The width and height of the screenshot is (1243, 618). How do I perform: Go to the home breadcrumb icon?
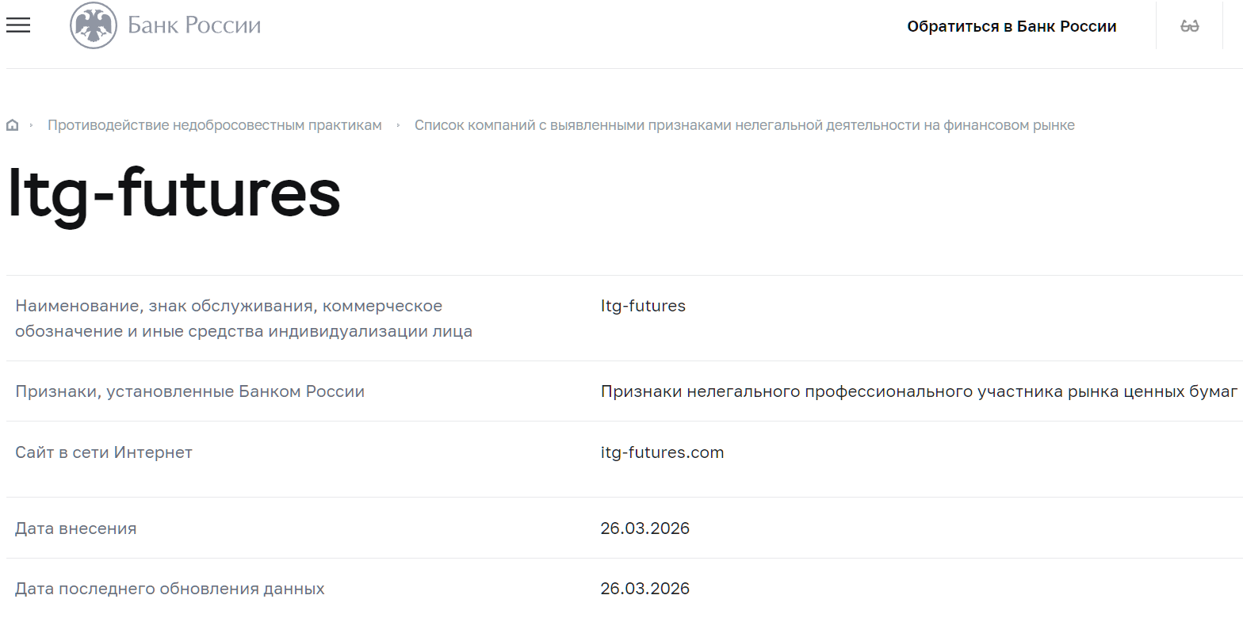click(x=12, y=125)
